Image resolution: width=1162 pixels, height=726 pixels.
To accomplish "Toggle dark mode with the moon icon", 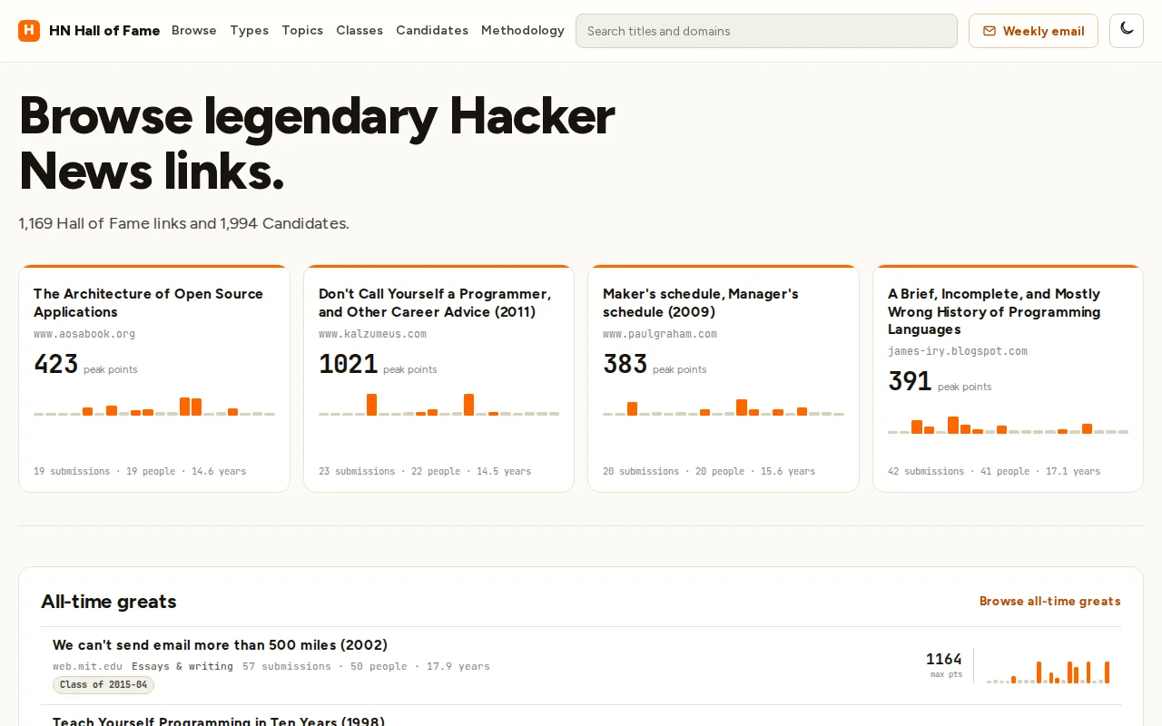I will pos(1127,31).
